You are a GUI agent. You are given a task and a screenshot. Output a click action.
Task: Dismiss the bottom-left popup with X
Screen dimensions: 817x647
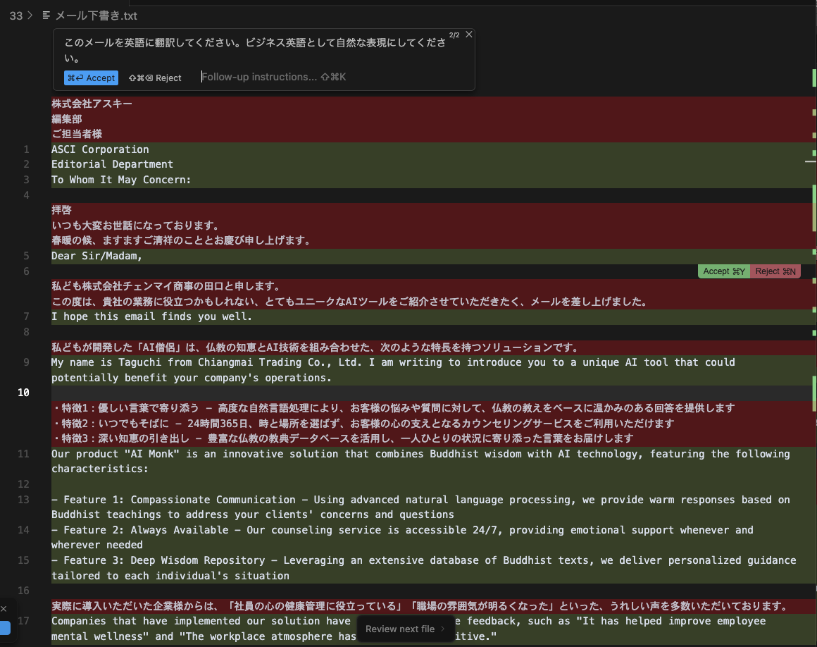4,608
